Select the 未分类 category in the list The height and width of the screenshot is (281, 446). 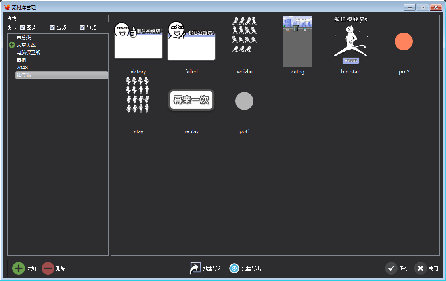click(24, 38)
